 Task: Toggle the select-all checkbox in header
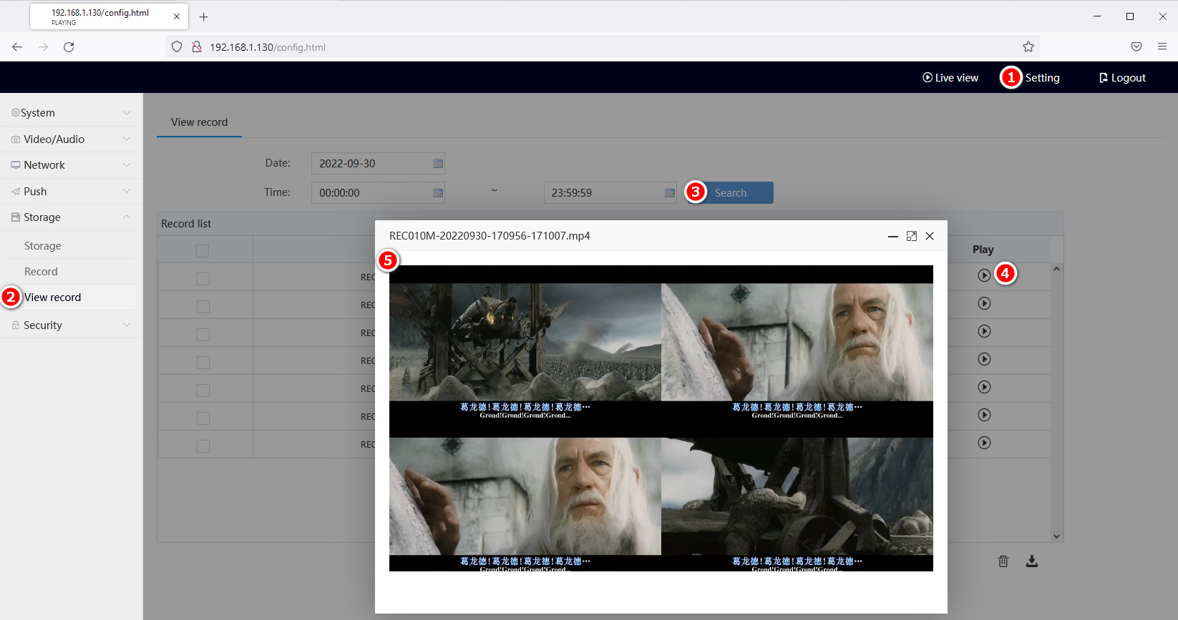tap(203, 251)
